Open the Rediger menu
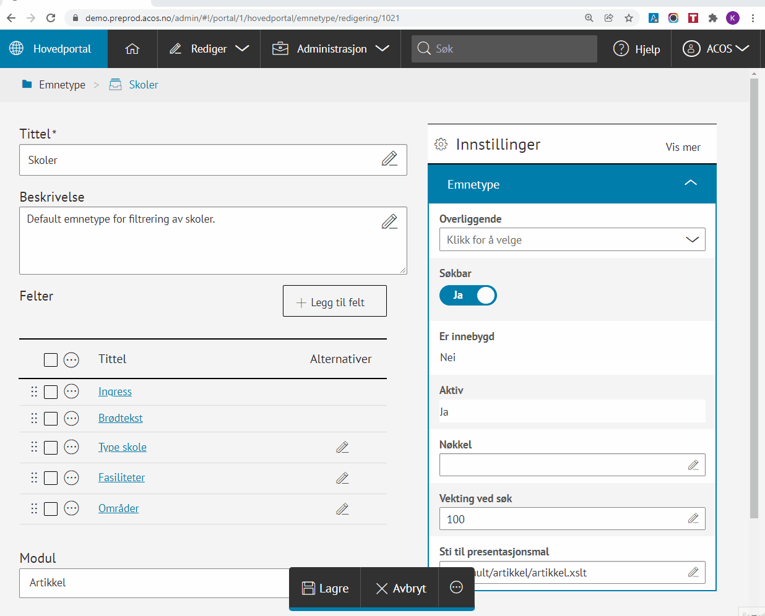This screenshot has height=616, width=765. click(x=209, y=49)
